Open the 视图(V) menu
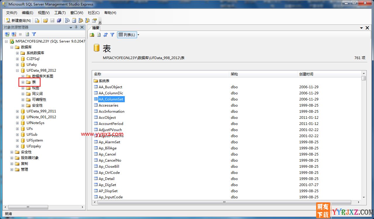This screenshot has height=219, width=374. point(44,13)
